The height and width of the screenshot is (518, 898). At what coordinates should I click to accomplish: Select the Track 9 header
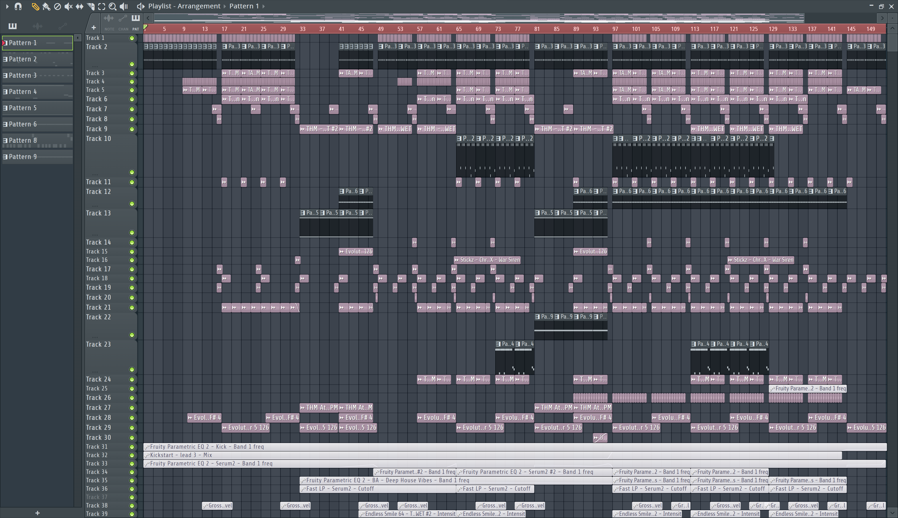click(x=111, y=129)
